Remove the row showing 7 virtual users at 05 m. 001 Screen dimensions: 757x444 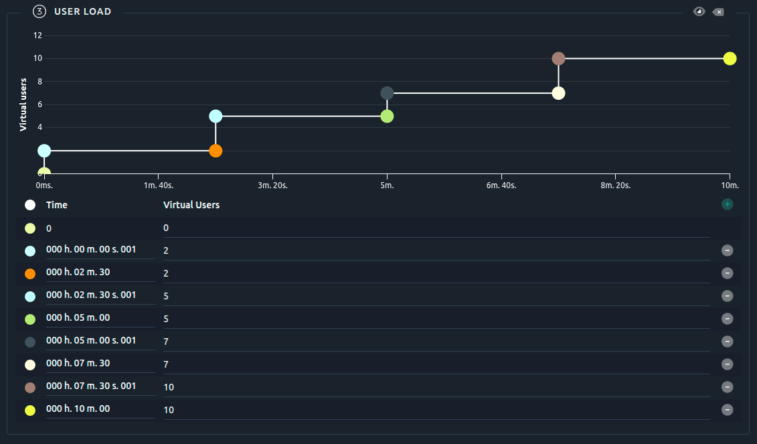coord(727,342)
